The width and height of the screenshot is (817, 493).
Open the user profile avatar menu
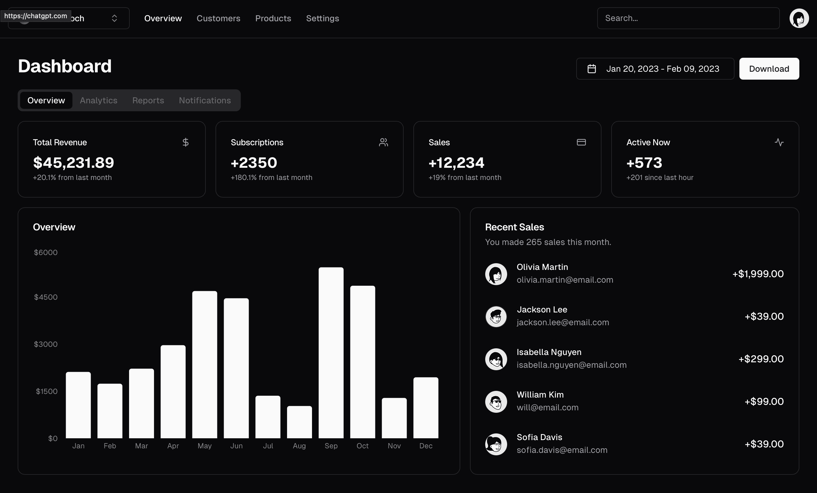(799, 18)
